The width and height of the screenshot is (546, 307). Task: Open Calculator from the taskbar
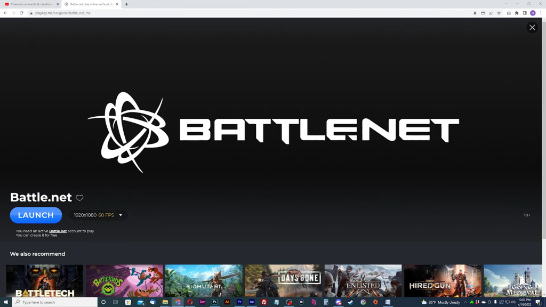[326, 302]
